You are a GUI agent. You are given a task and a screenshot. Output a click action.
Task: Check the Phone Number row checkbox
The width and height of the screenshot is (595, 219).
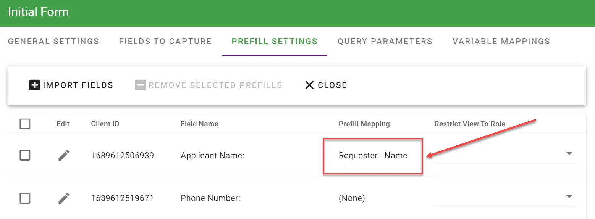(x=25, y=198)
